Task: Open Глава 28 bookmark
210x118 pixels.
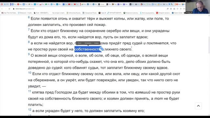Action: click(x=102, y=13)
